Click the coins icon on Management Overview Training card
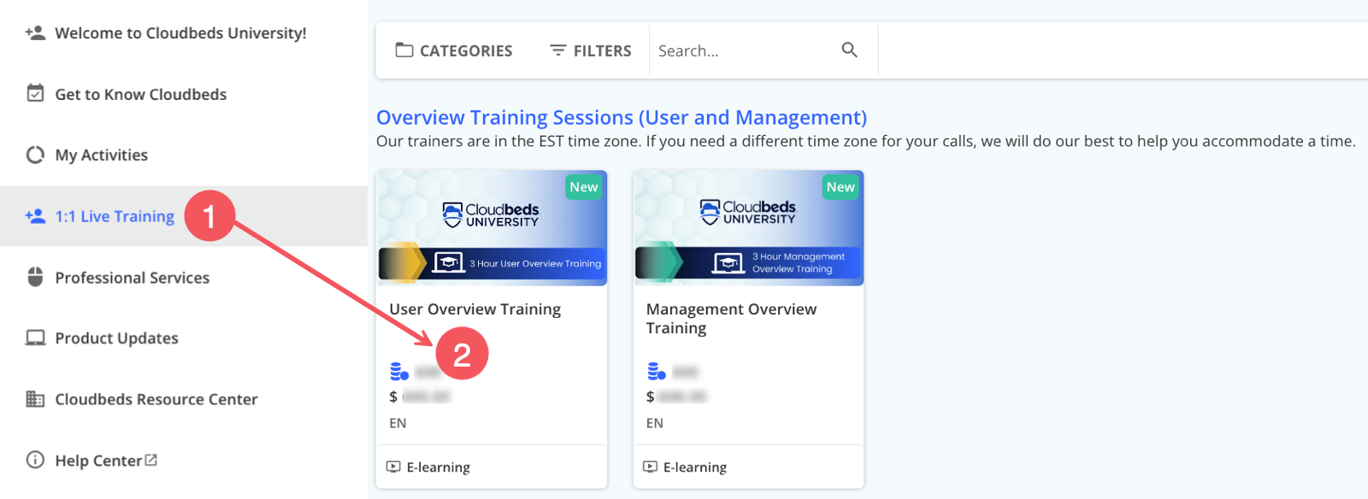1368x499 pixels. pos(657,372)
